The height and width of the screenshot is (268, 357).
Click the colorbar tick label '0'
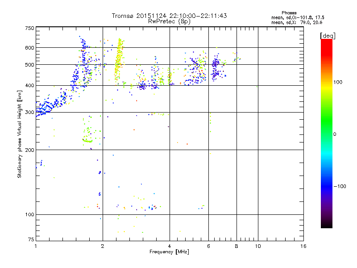335,134
